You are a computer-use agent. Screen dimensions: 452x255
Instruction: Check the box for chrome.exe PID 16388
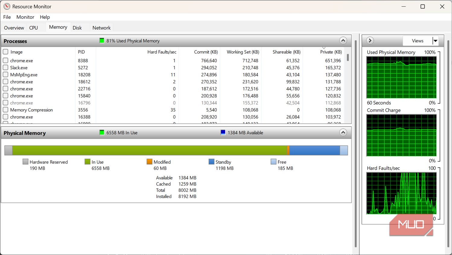(x=5, y=117)
